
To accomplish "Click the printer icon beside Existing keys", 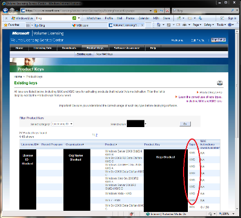I will (x=220, y=83).
